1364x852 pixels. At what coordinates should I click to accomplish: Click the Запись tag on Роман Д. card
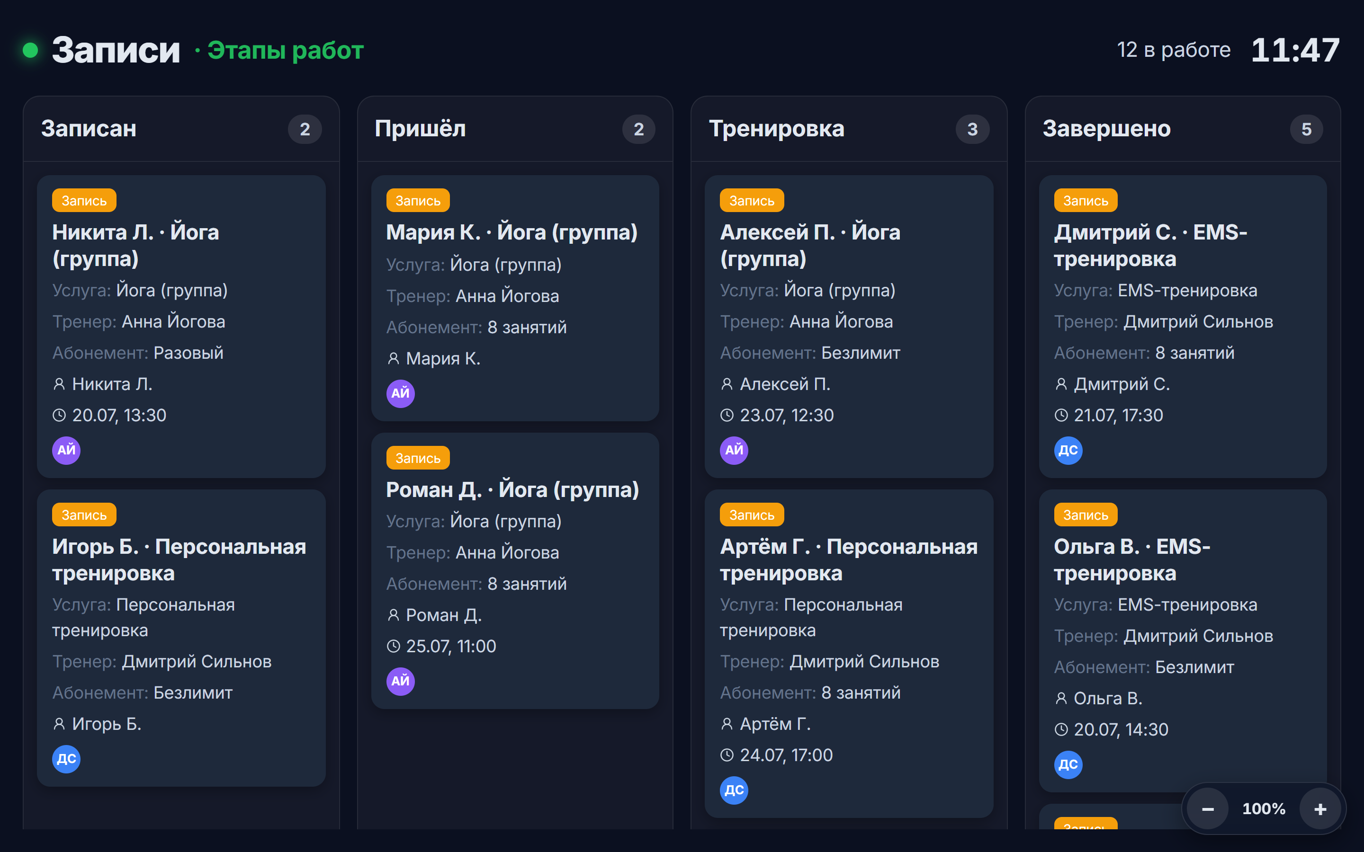pyautogui.click(x=418, y=458)
